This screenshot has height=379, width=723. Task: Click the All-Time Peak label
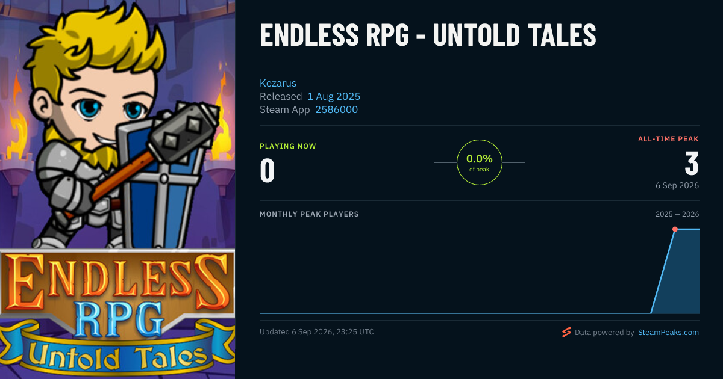pos(668,139)
